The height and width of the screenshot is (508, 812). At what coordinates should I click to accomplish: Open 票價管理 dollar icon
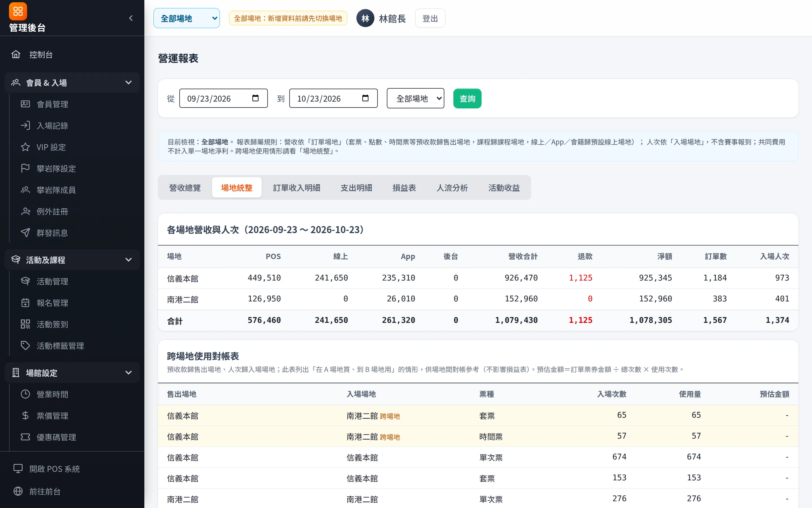tap(25, 416)
